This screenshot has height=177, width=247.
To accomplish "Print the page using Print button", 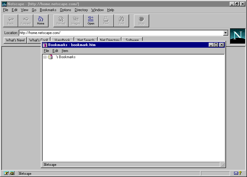I will [x=106, y=21].
